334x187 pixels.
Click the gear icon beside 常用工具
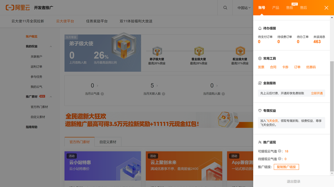(x=259, y=59)
